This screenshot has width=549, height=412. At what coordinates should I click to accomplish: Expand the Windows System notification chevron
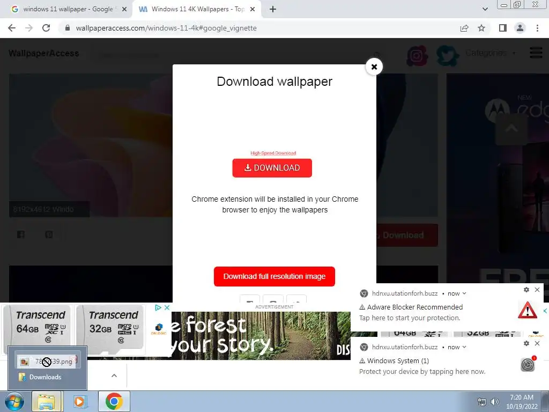(x=465, y=347)
